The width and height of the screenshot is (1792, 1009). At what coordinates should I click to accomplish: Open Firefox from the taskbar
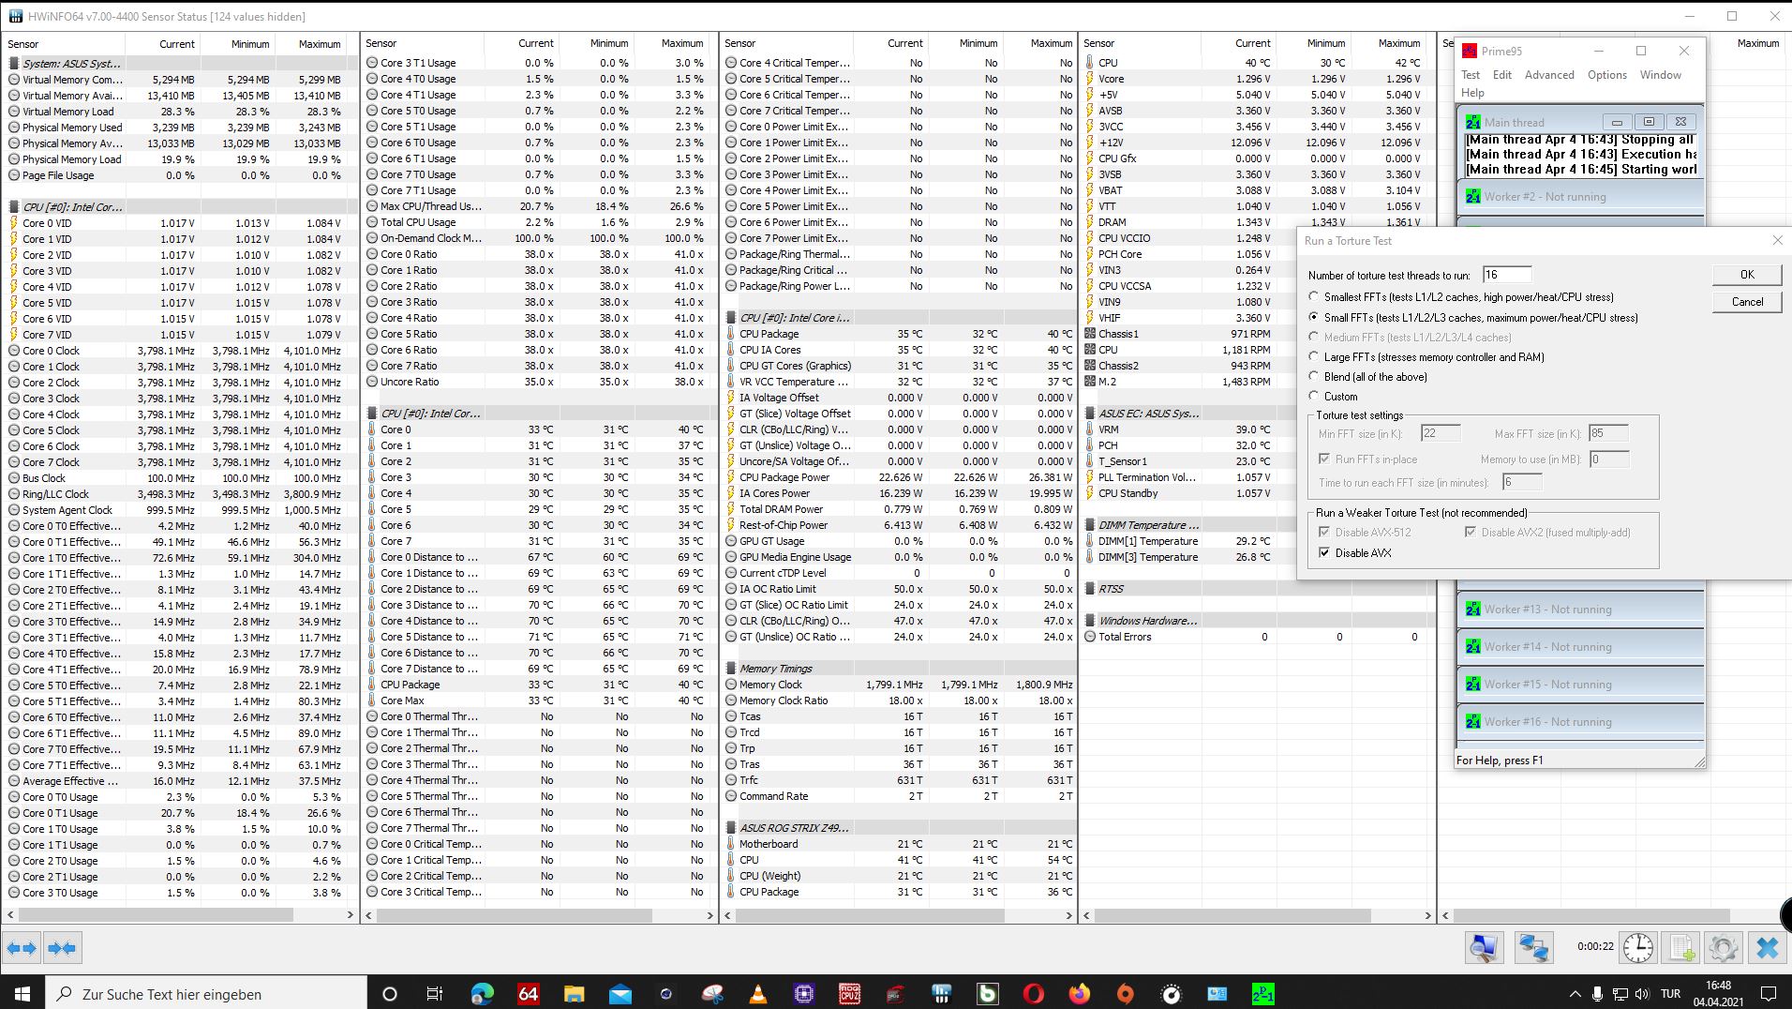1080,994
